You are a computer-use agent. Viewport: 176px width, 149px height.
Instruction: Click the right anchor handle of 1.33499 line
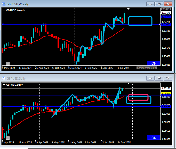(159, 24)
